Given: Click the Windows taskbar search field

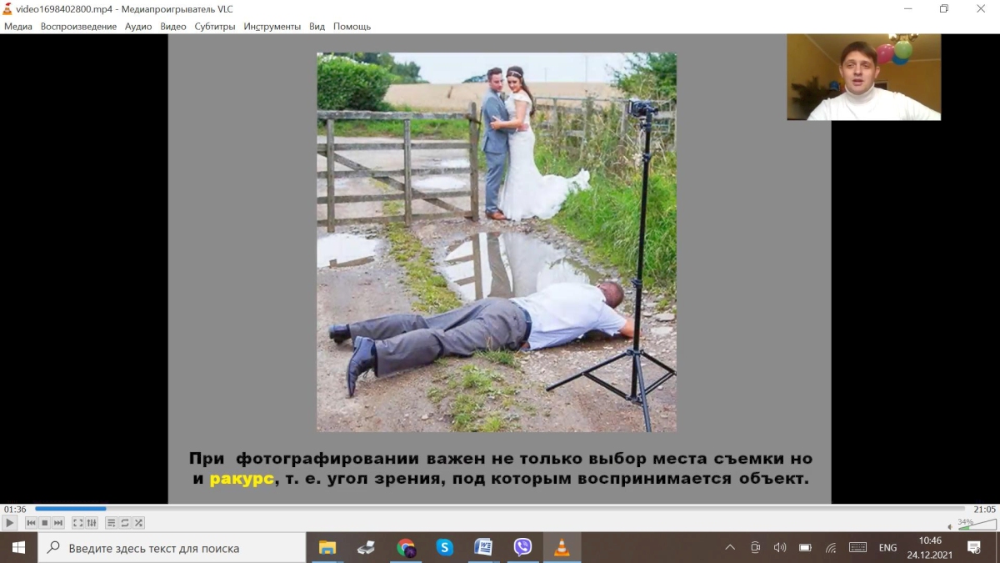Looking at the screenshot, I should 172,548.
